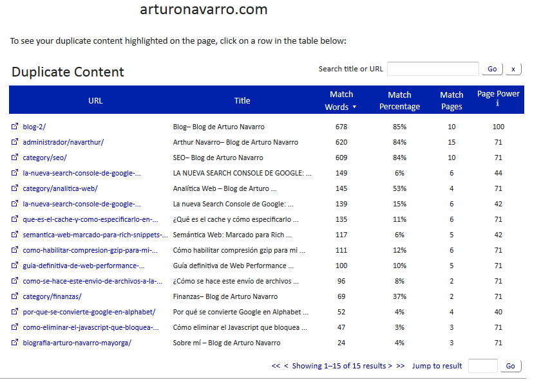Click external link icon beside como-eliminar-el-javascript row
The height and width of the screenshot is (380, 541).
[x=14, y=327]
